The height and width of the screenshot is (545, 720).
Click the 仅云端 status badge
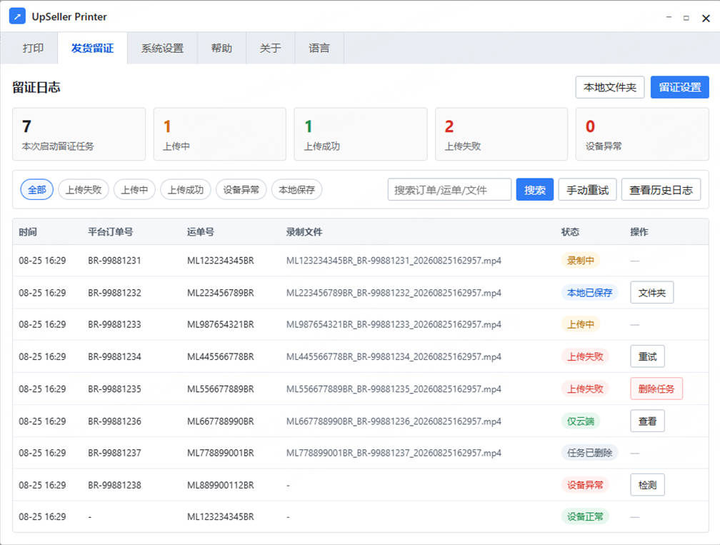(x=581, y=421)
